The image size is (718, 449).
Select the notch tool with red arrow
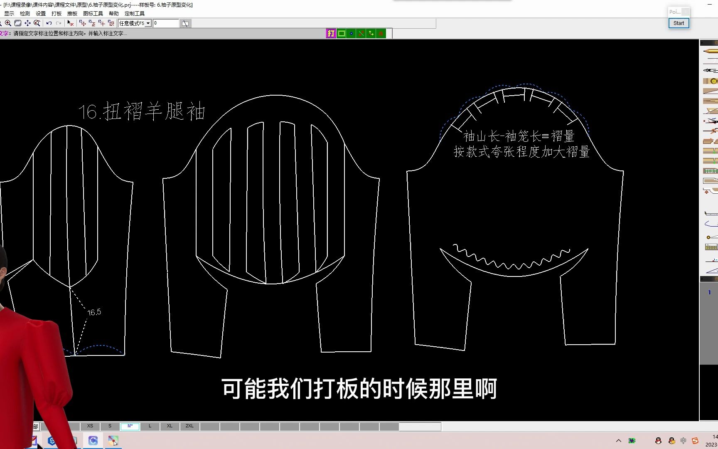(711, 191)
